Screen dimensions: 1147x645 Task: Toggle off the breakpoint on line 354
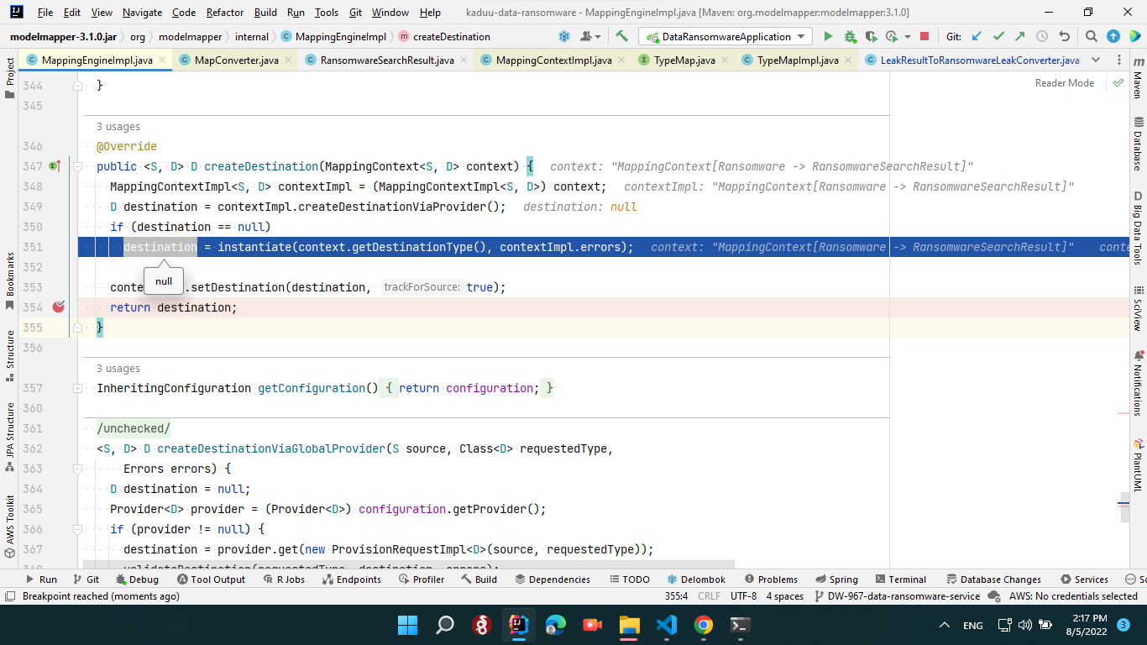[58, 307]
